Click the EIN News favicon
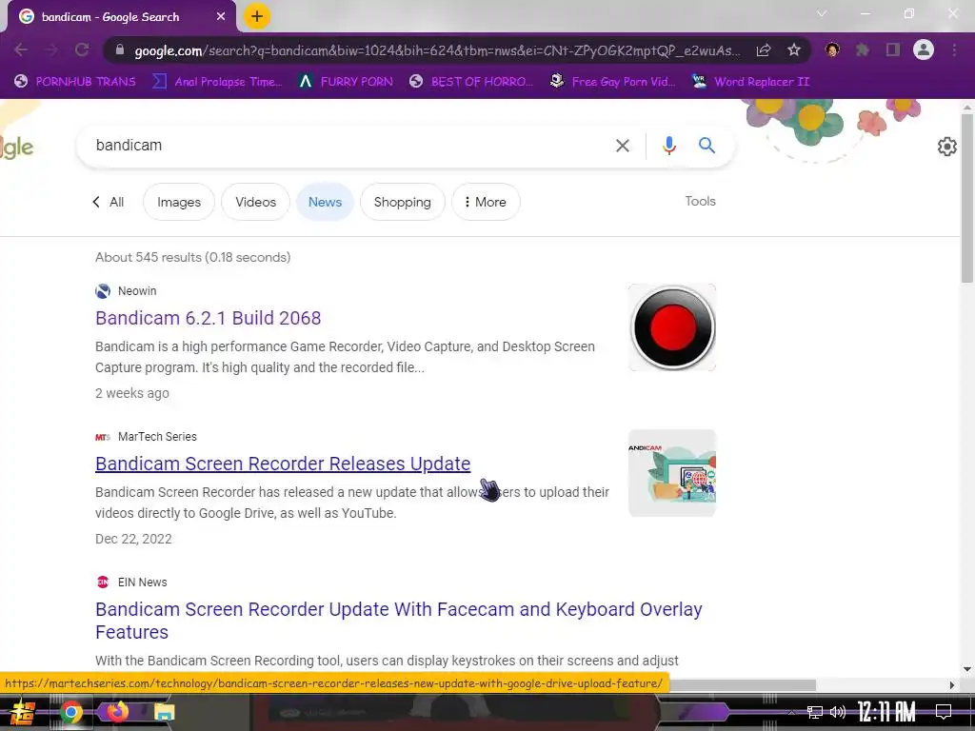 click(103, 583)
